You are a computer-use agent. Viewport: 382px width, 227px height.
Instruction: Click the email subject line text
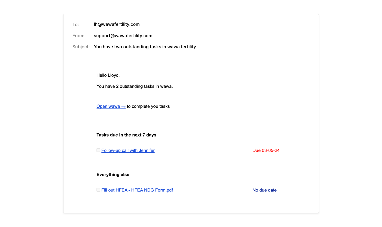[x=145, y=47]
